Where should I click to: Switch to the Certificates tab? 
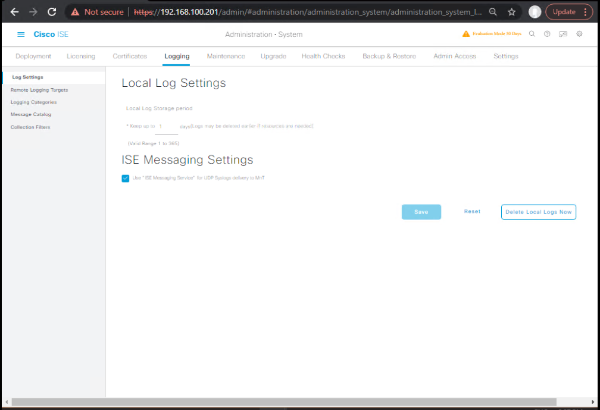coord(130,57)
